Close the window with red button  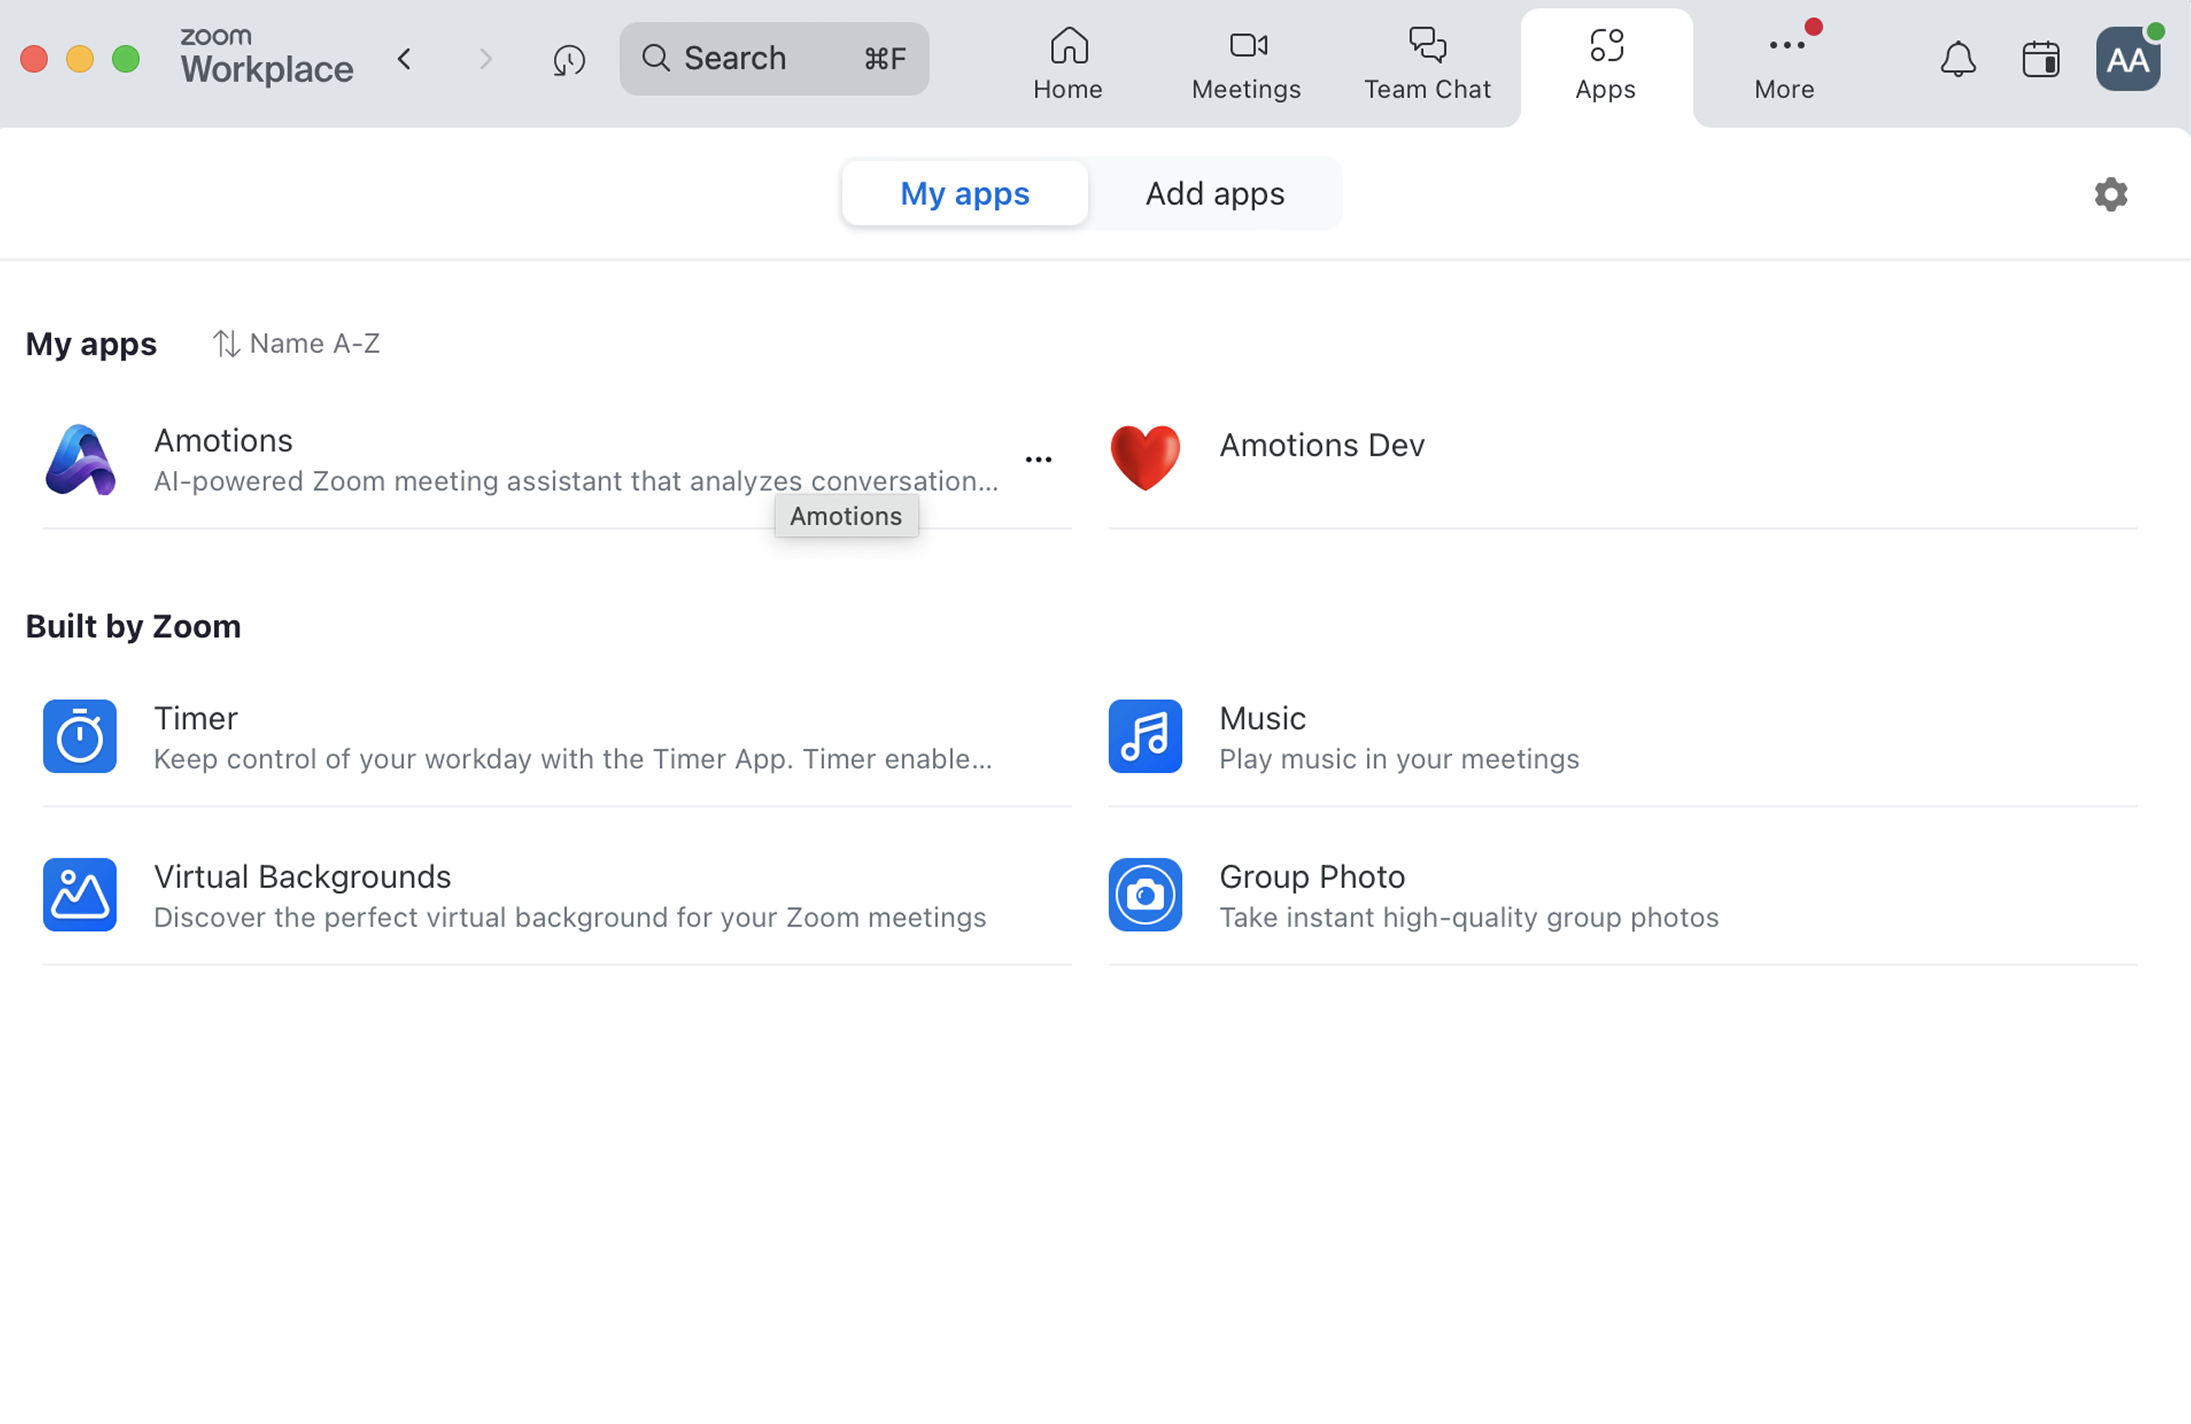[x=34, y=59]
